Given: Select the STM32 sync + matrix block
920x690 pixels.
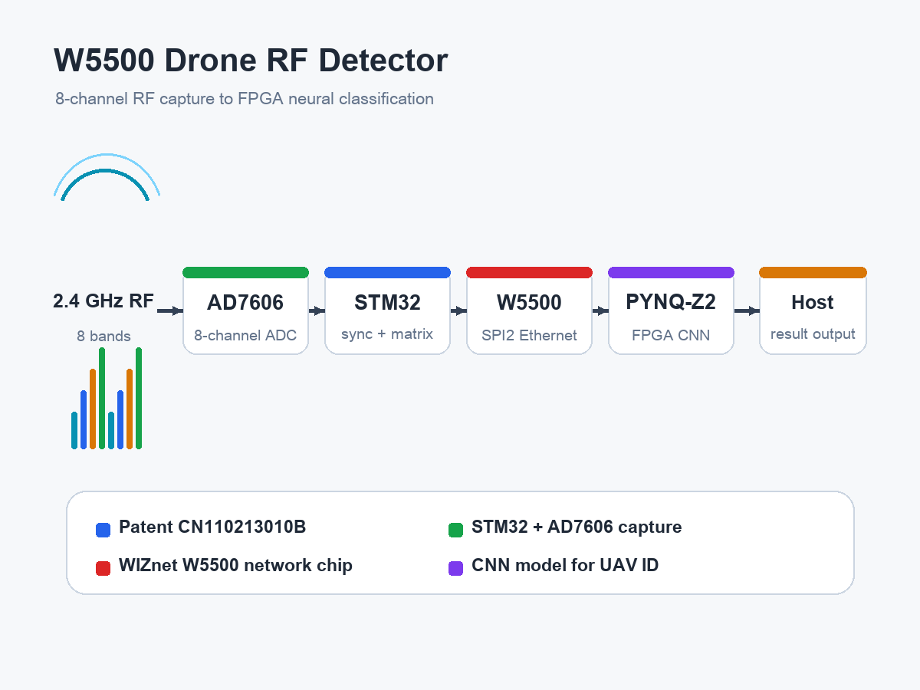Looking at the screenshot, I should pyautogui.click(x=387, y=310).
